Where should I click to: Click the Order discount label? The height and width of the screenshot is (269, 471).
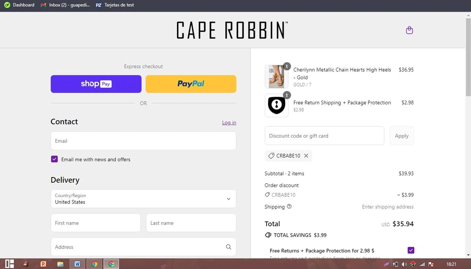282,185
